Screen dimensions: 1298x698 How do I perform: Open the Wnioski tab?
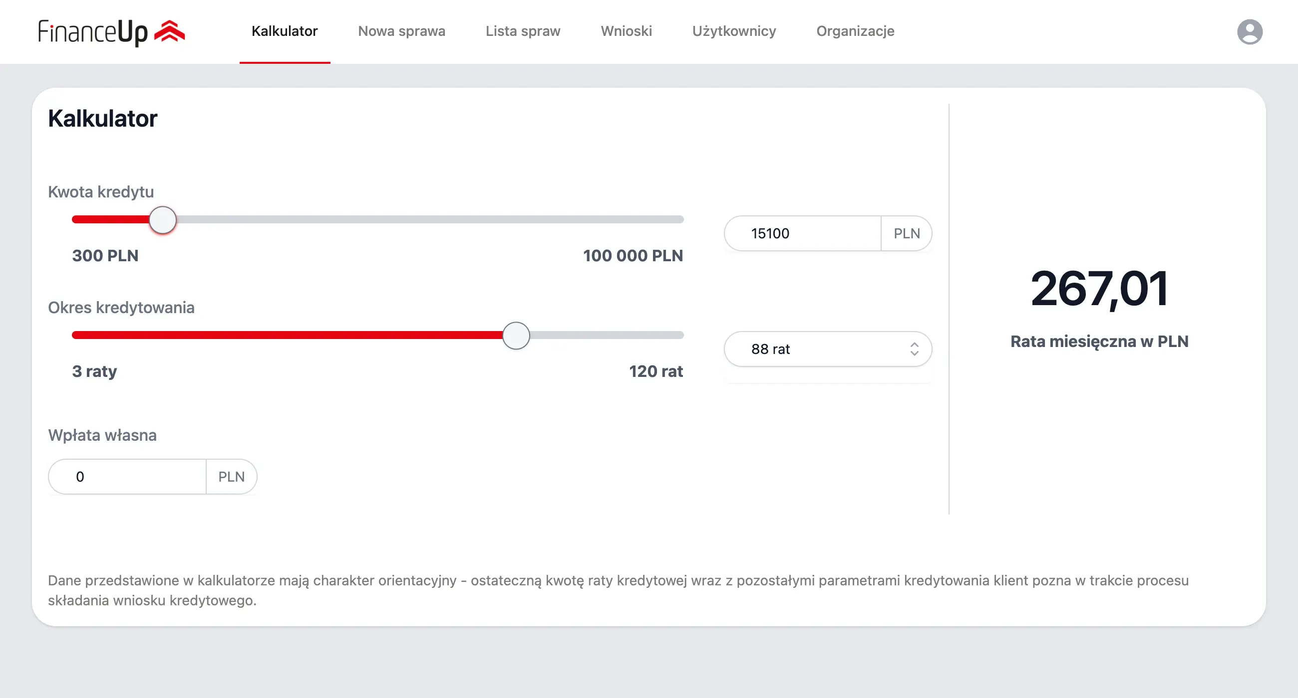click(x=627, y=31)
